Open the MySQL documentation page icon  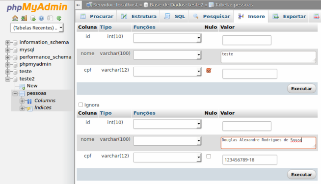click(x=50, y=18)
